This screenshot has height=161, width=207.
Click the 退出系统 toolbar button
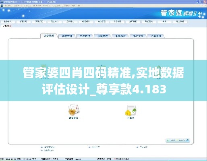[180, 21]
